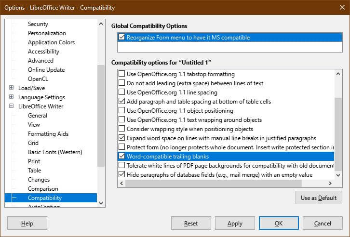Enable OpenOffice.org 1.1 tabstop formatting checkbox
This screenshot has width=350, height=237.
(x=121, y=74)
